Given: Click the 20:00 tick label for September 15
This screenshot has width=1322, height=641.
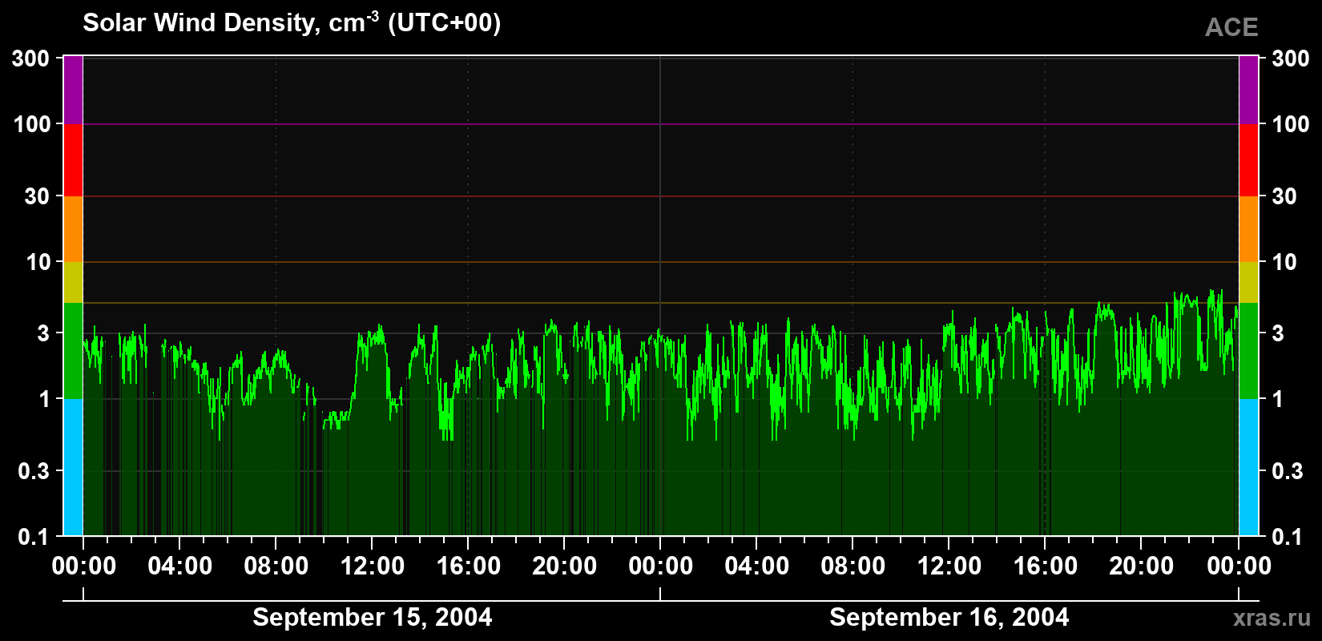Looking at the screenshot, I should 564,566.
